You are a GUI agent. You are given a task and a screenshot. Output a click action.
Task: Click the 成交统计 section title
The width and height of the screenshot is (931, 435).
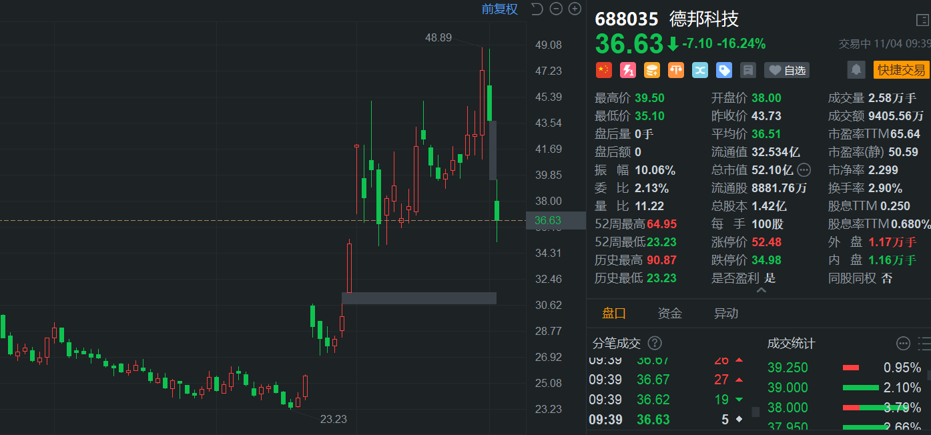[791, 344]
